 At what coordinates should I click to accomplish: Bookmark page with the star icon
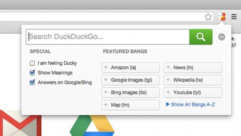[208, 17]
